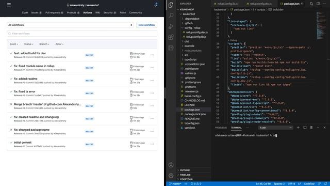Go to the Security tab in Gitea
330x186 pixels.
(109, 12)
